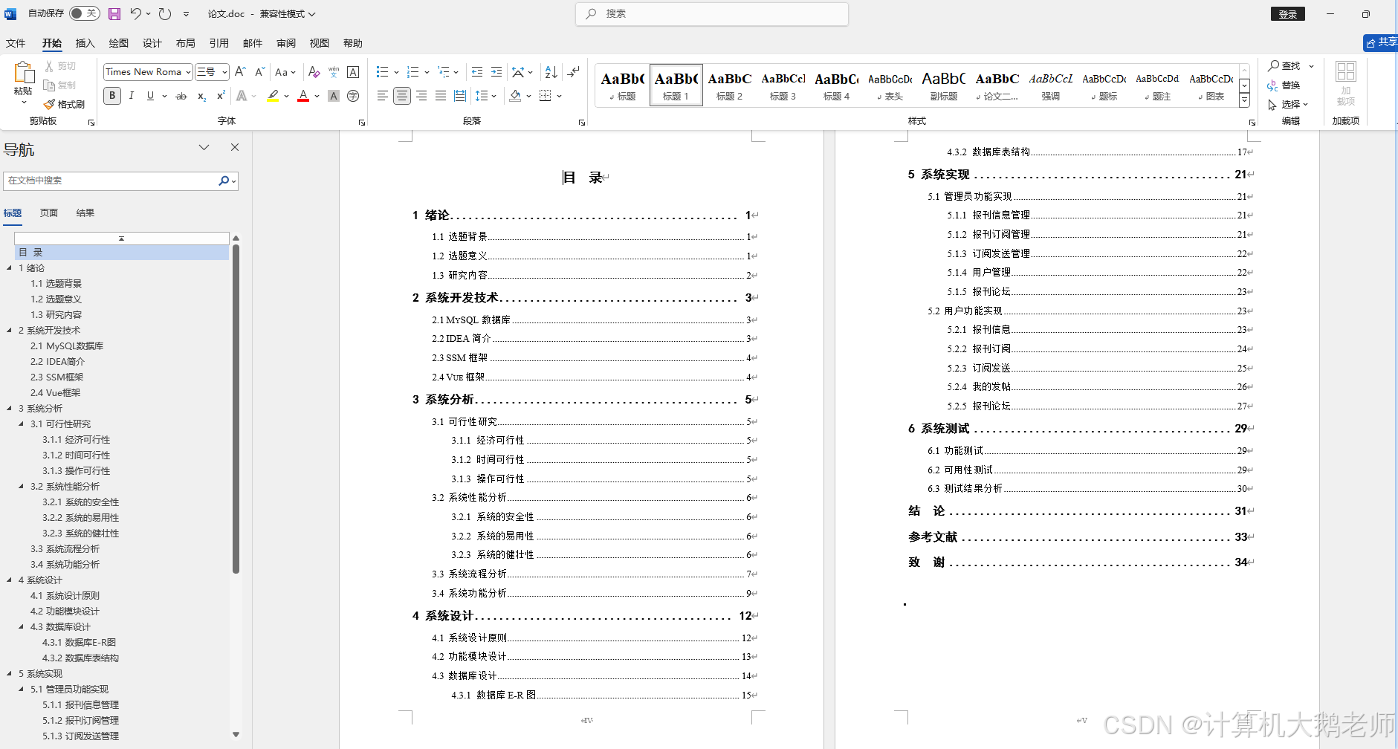Viewport: 1398px width, 749px height.
Task: Choose font color red A button
Action: (303, 96)
